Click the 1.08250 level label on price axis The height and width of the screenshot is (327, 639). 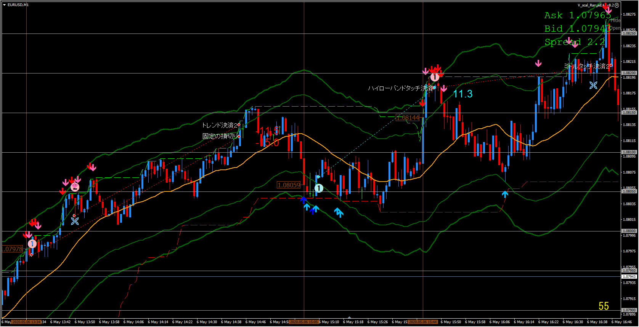coord(629,33)
